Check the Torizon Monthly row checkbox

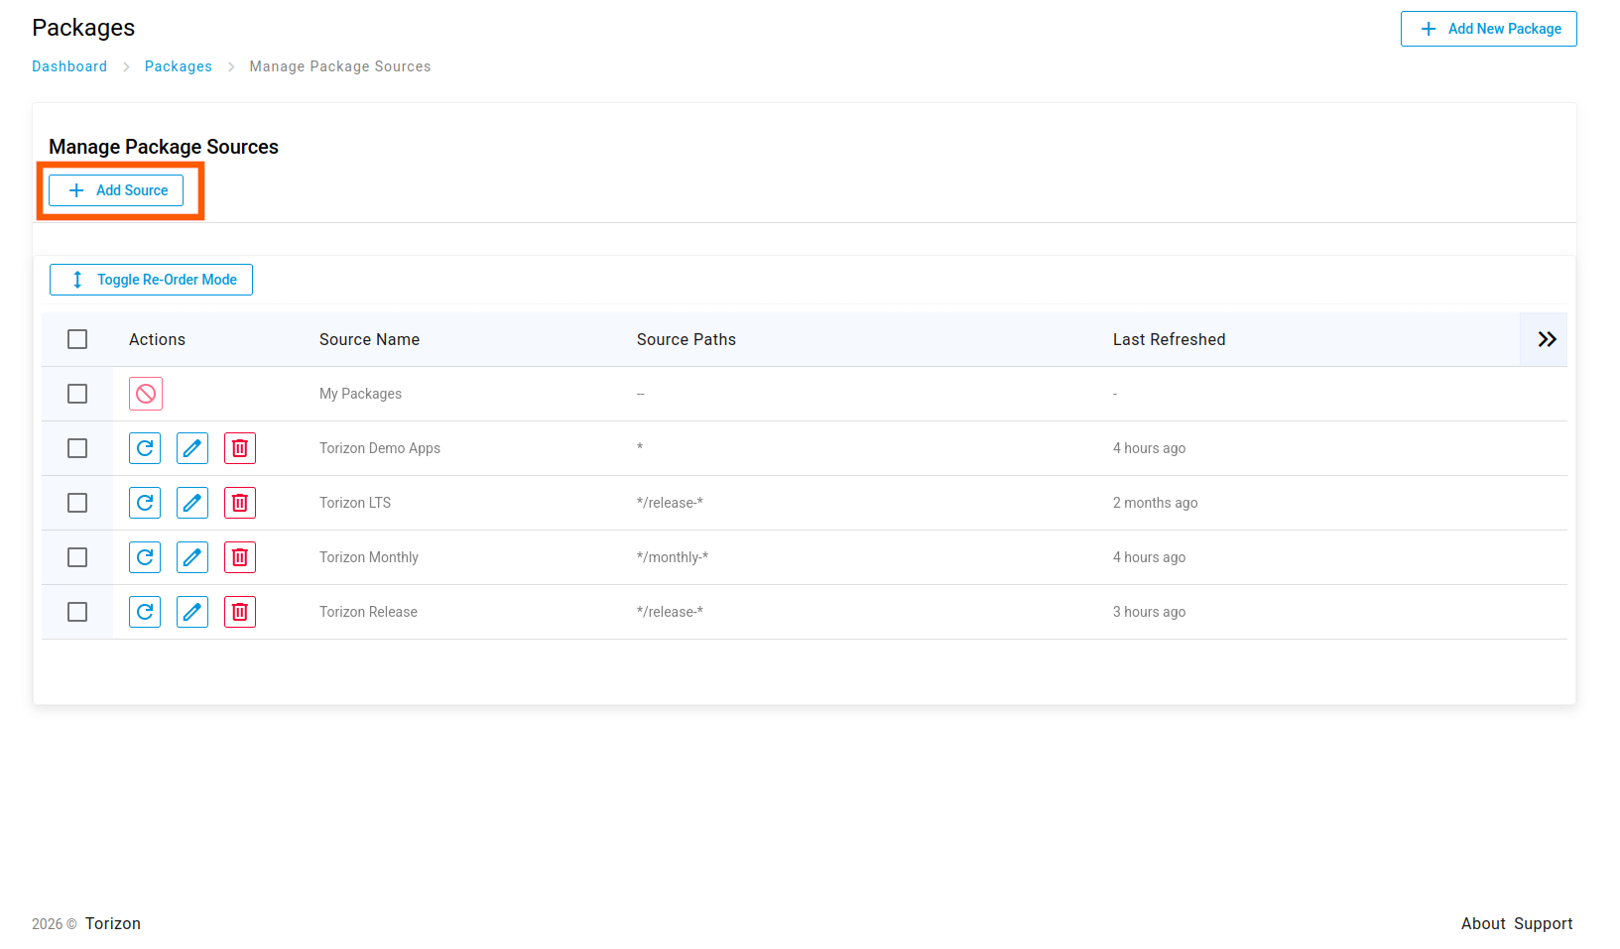point(77,557)
